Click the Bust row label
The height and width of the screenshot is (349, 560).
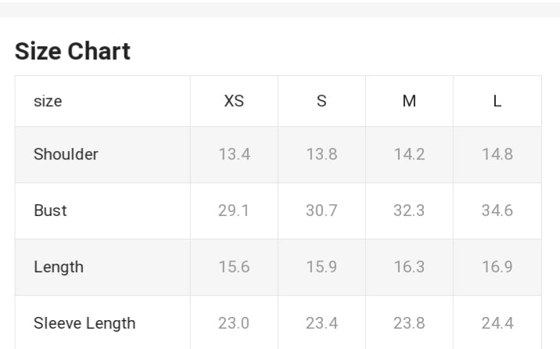click(50, 210)
